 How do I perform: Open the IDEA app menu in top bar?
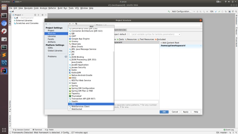pyautogui.click(x=17, y=2)
